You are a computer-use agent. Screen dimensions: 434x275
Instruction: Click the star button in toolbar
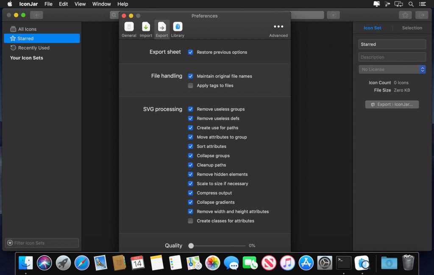pos(405,15)
